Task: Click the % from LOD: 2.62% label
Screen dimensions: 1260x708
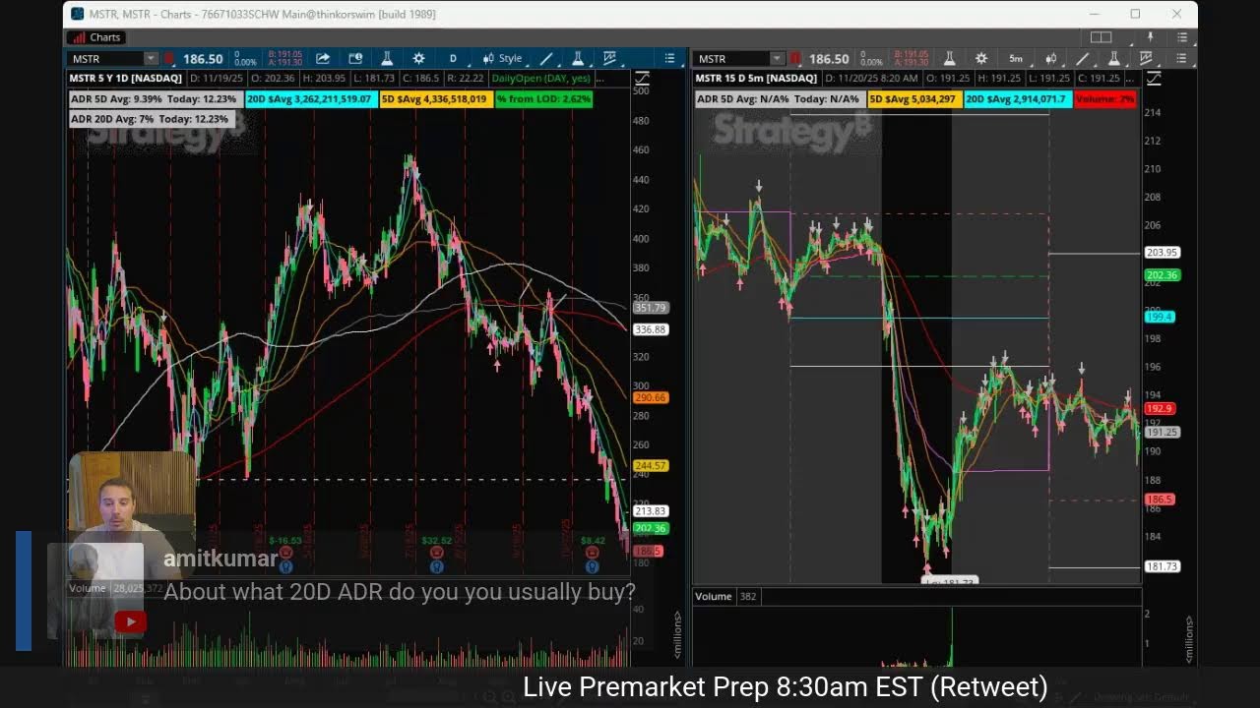Action: tap(543, 99)
